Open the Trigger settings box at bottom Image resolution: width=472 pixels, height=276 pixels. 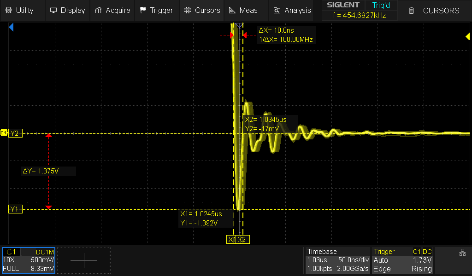tap(403, 260)
